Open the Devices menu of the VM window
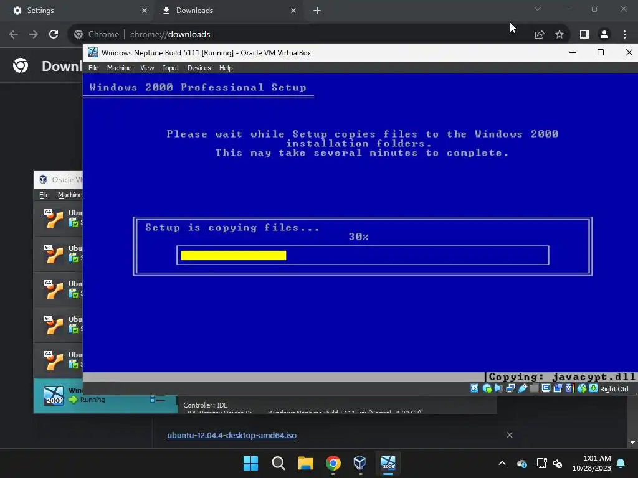The width and height of the screenshot is (638, 478). click(199, 68)
